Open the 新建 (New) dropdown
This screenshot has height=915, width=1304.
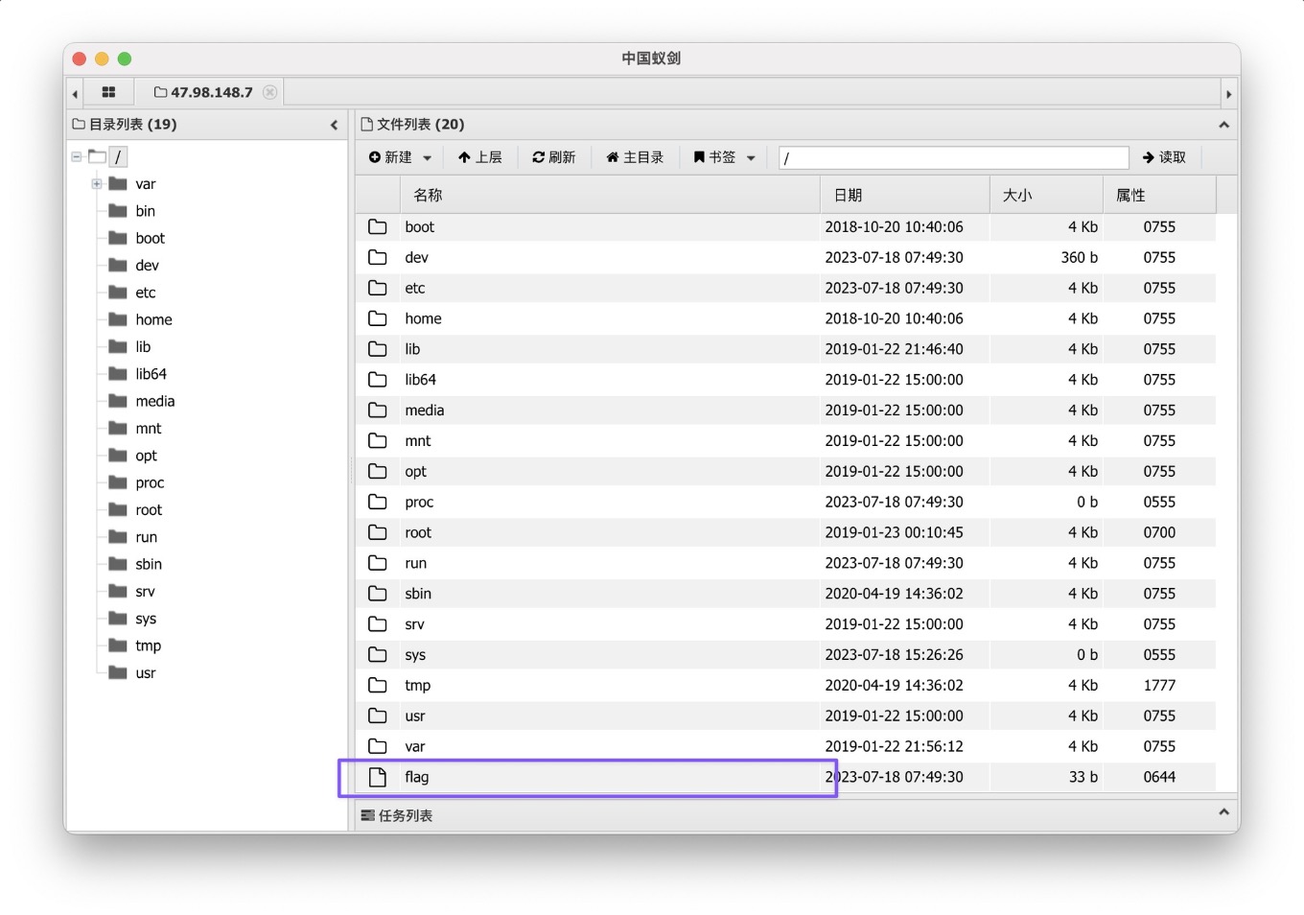[x=400, y=157]
